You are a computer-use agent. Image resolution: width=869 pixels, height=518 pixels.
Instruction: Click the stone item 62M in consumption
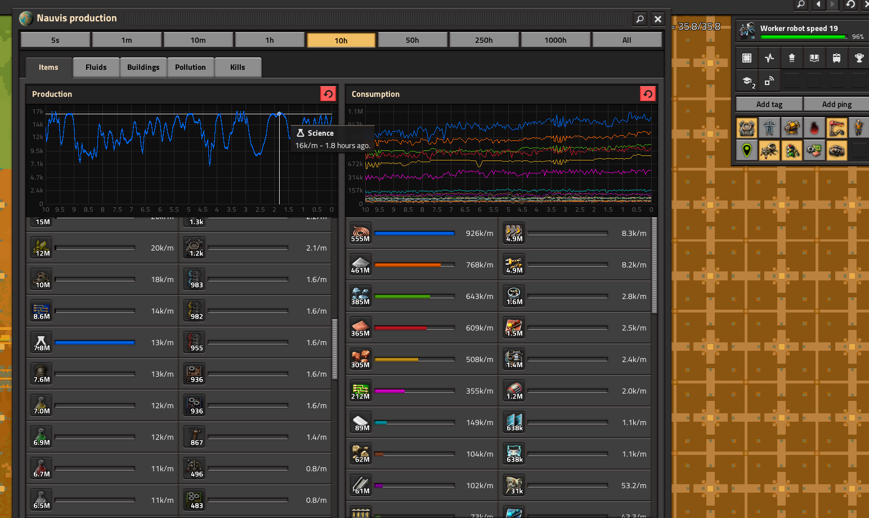[x=360, y=454]
